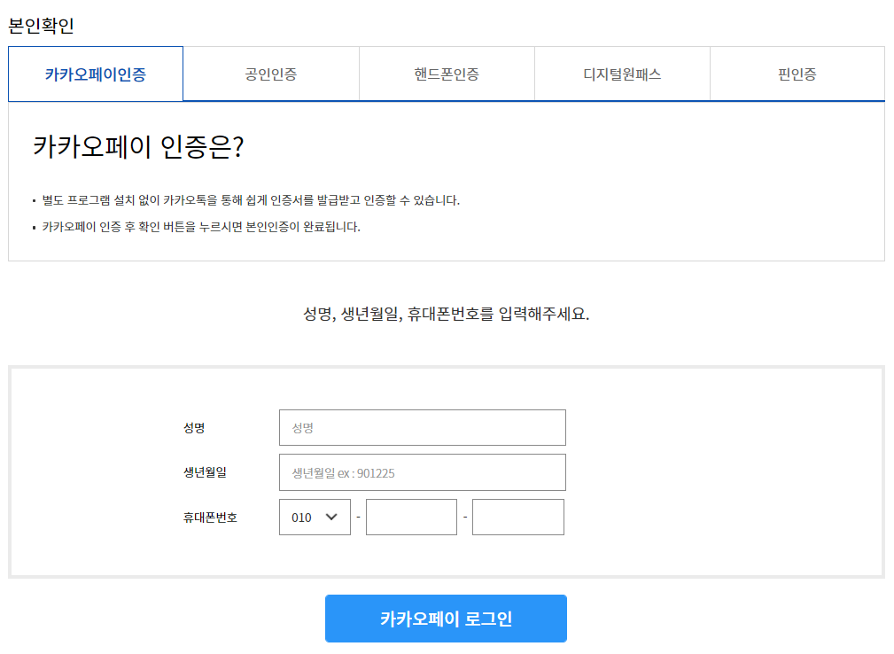Click the bullet about 확인 버튼을 누르시면

click(x=201, y=227)
